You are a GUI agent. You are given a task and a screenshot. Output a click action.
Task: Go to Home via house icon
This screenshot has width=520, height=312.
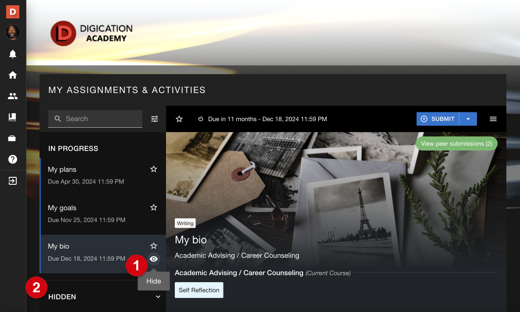point(13,75)
